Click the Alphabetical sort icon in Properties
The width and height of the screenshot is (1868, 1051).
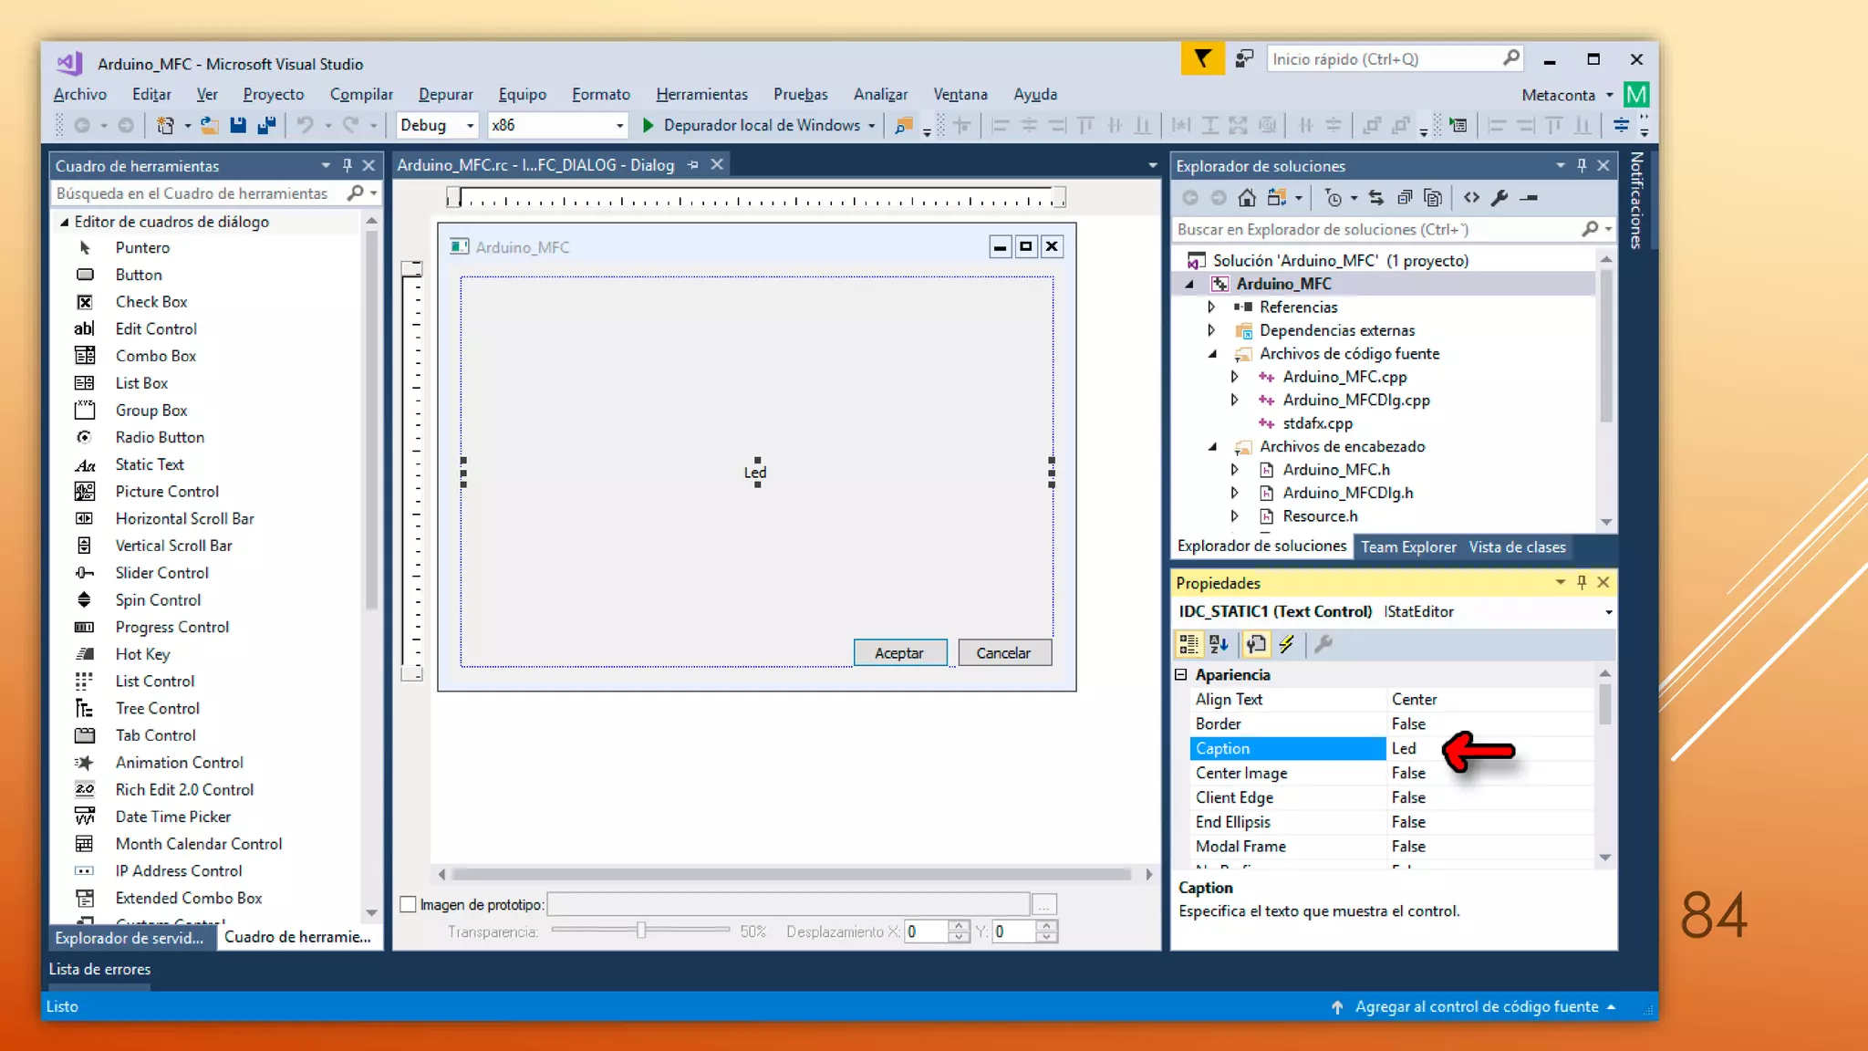[1219, 645]
